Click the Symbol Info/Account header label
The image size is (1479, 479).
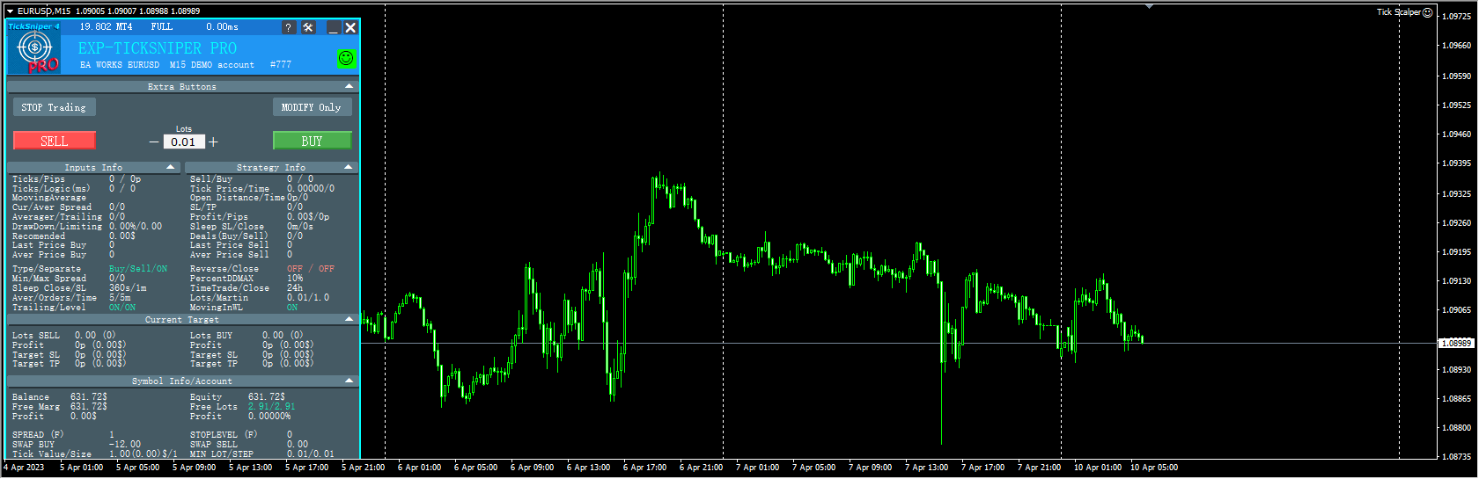[x=182, y=382]
